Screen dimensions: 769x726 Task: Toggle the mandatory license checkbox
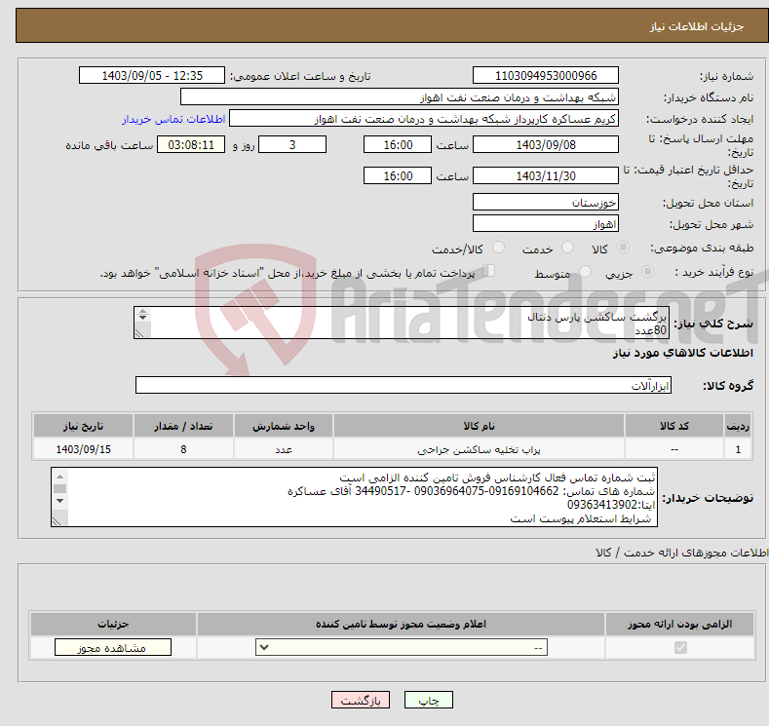[x=680, y=648]
